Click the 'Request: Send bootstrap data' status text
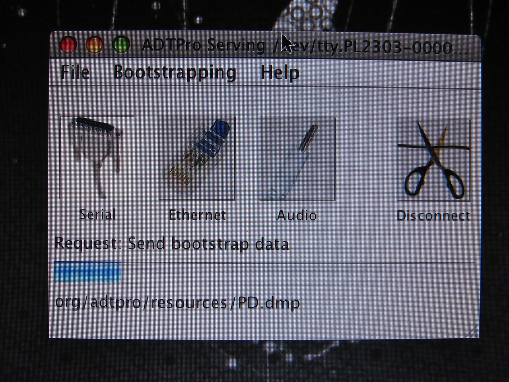 [x=171, y=244]
